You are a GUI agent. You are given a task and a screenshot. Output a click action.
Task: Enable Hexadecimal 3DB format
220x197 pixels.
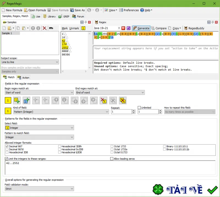[7, 152]
